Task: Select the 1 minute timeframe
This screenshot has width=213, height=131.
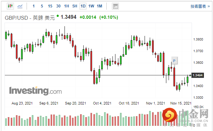Action: pos(34,6)
